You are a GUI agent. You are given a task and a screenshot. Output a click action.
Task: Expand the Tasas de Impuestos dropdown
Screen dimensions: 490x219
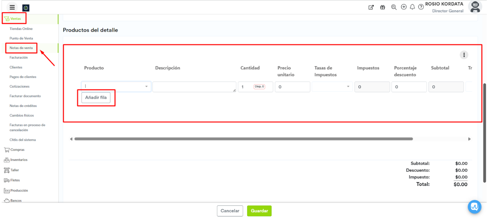[332, 87]
